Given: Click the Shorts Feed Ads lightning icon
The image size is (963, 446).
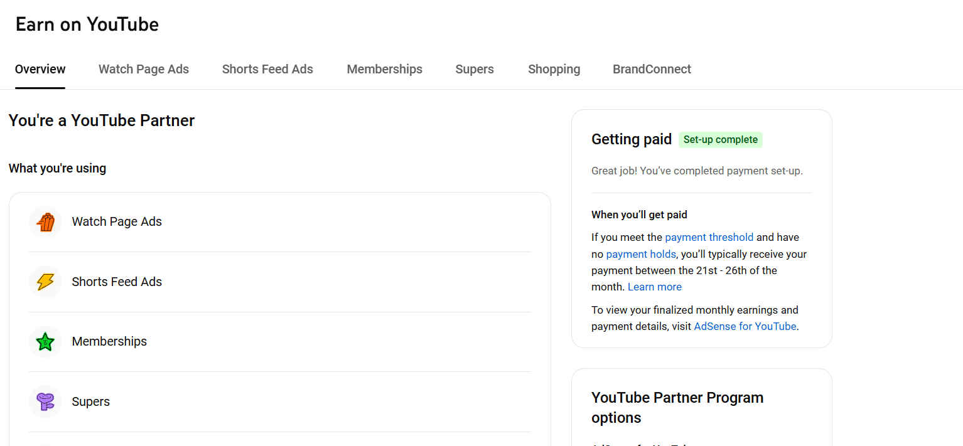Looking at the screenshot, I should point(45,282).
